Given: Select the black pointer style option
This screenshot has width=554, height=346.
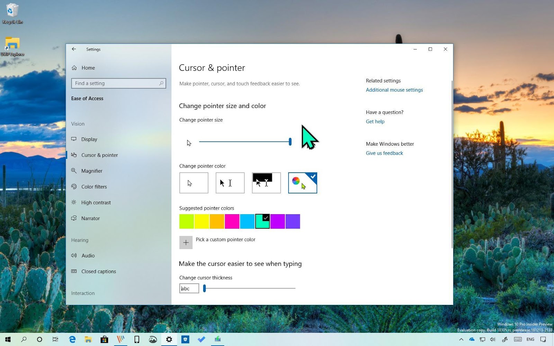Looking at the screenshot, I should point(230,183).
